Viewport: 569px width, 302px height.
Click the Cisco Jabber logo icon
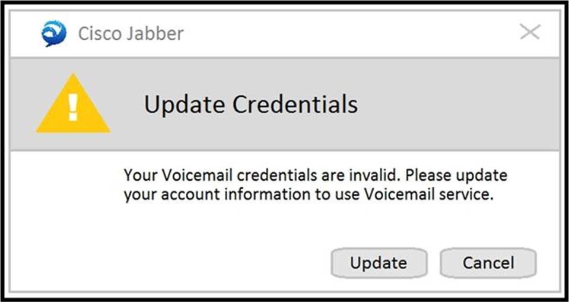pyautogui.click(x=55, y=33)
